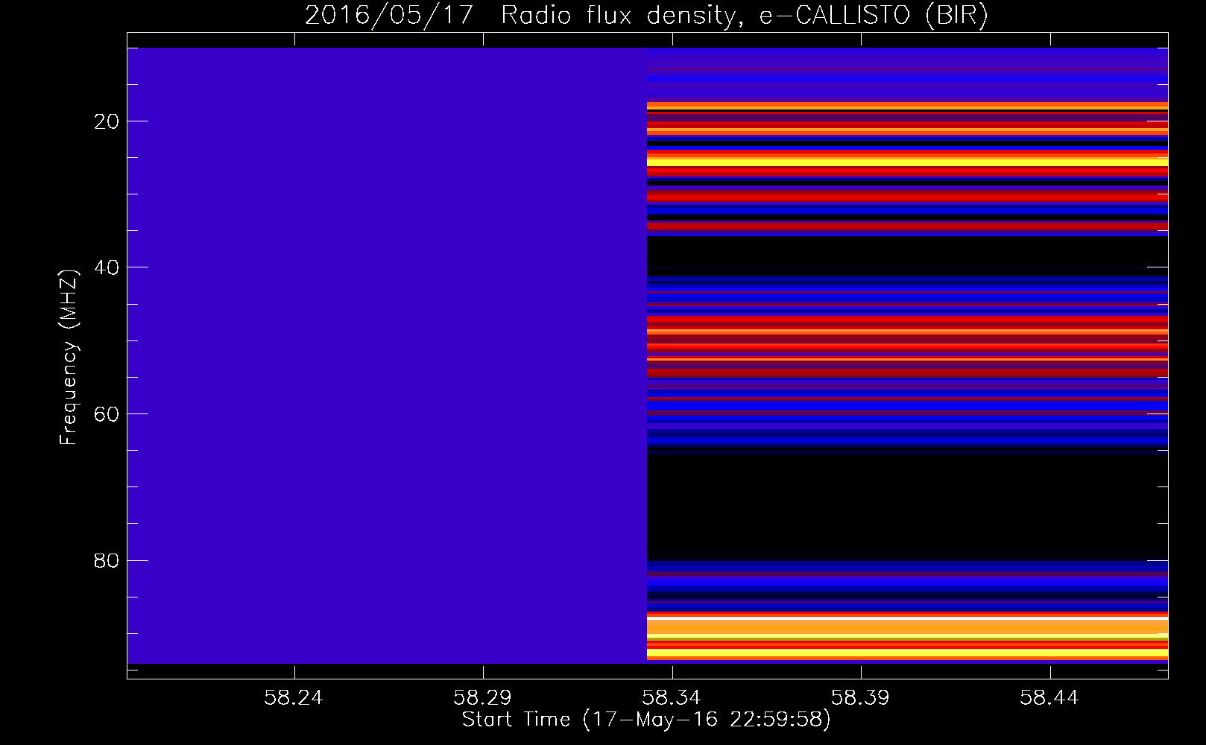Click the x-axis tick label 58.34
Viewport: 1206px width, 745px height.
coord(672,698)
